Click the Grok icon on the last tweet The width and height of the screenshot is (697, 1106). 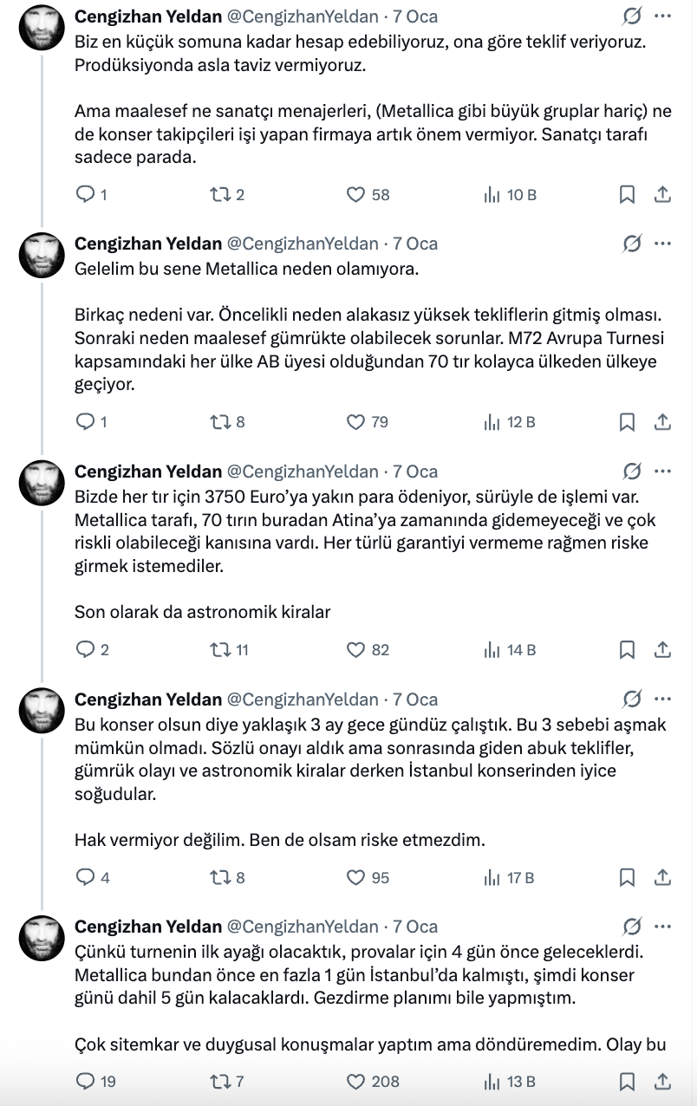coord(632,927)
